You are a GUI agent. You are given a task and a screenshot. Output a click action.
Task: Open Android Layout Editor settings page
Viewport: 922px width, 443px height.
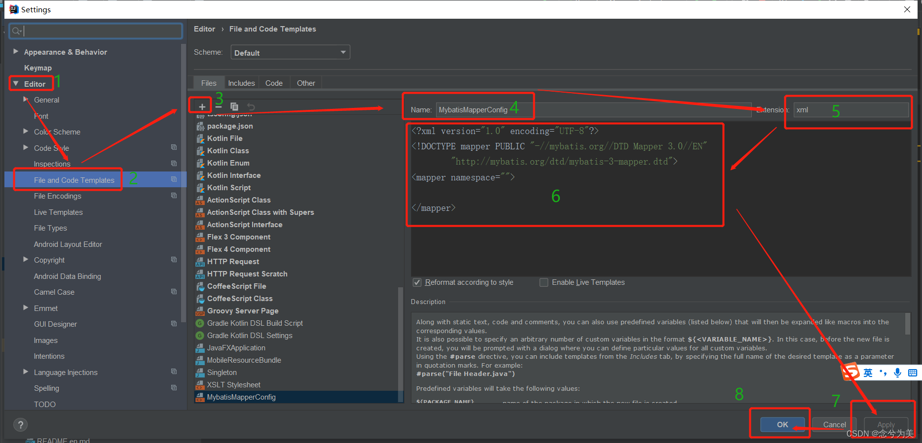point(68,244)
